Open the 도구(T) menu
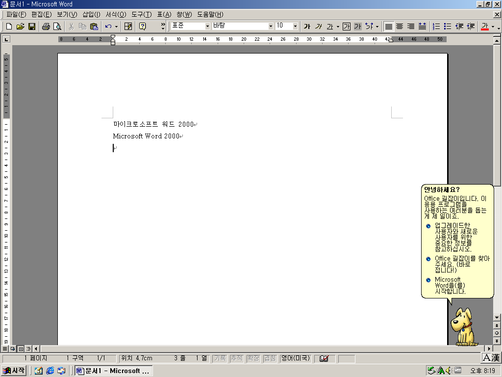Image resolution: width=502 pixels, height=377 pixels. coord(142,14)
